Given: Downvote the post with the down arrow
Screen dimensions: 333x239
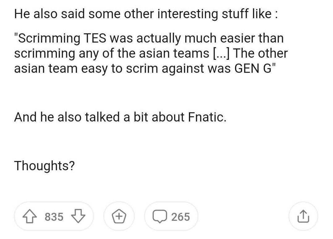Looking at the screenshot, I should 78,216.
